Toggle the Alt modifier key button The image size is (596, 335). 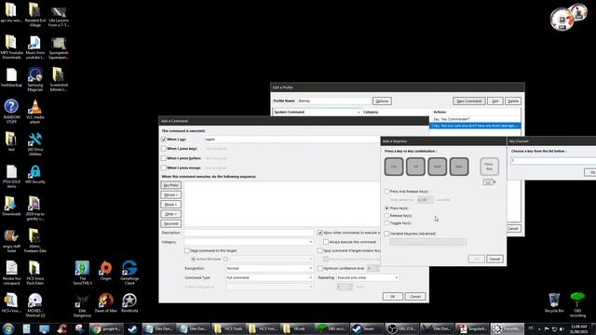click(415, 167)
